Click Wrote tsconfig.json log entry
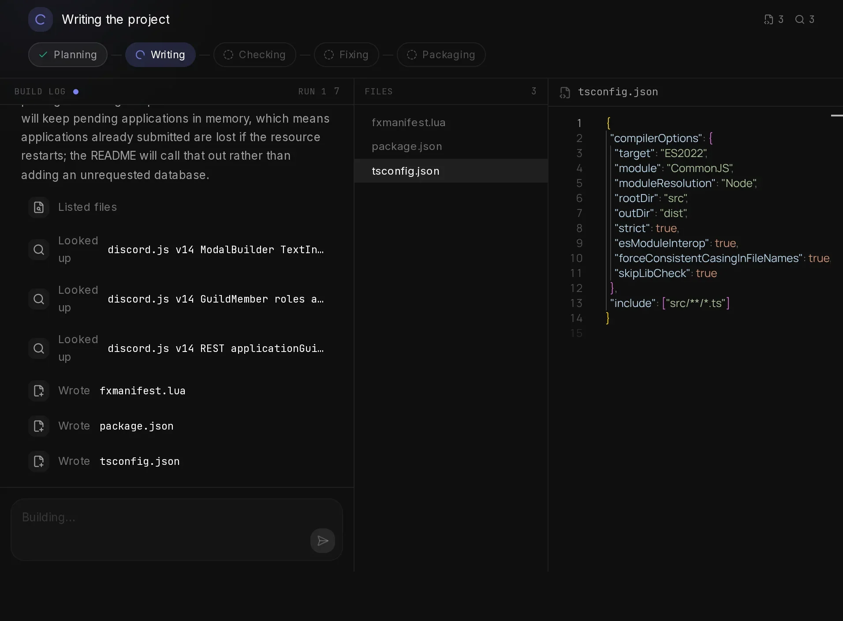 point(177,461)
